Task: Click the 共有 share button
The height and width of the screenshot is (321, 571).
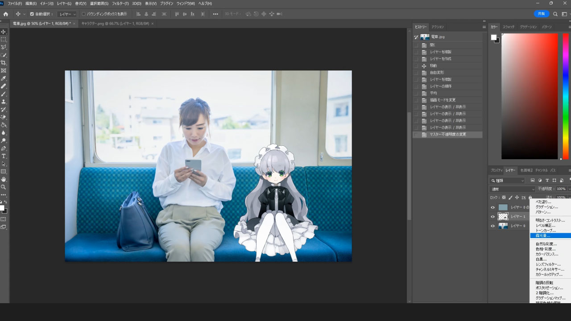Action: [542, 14]
